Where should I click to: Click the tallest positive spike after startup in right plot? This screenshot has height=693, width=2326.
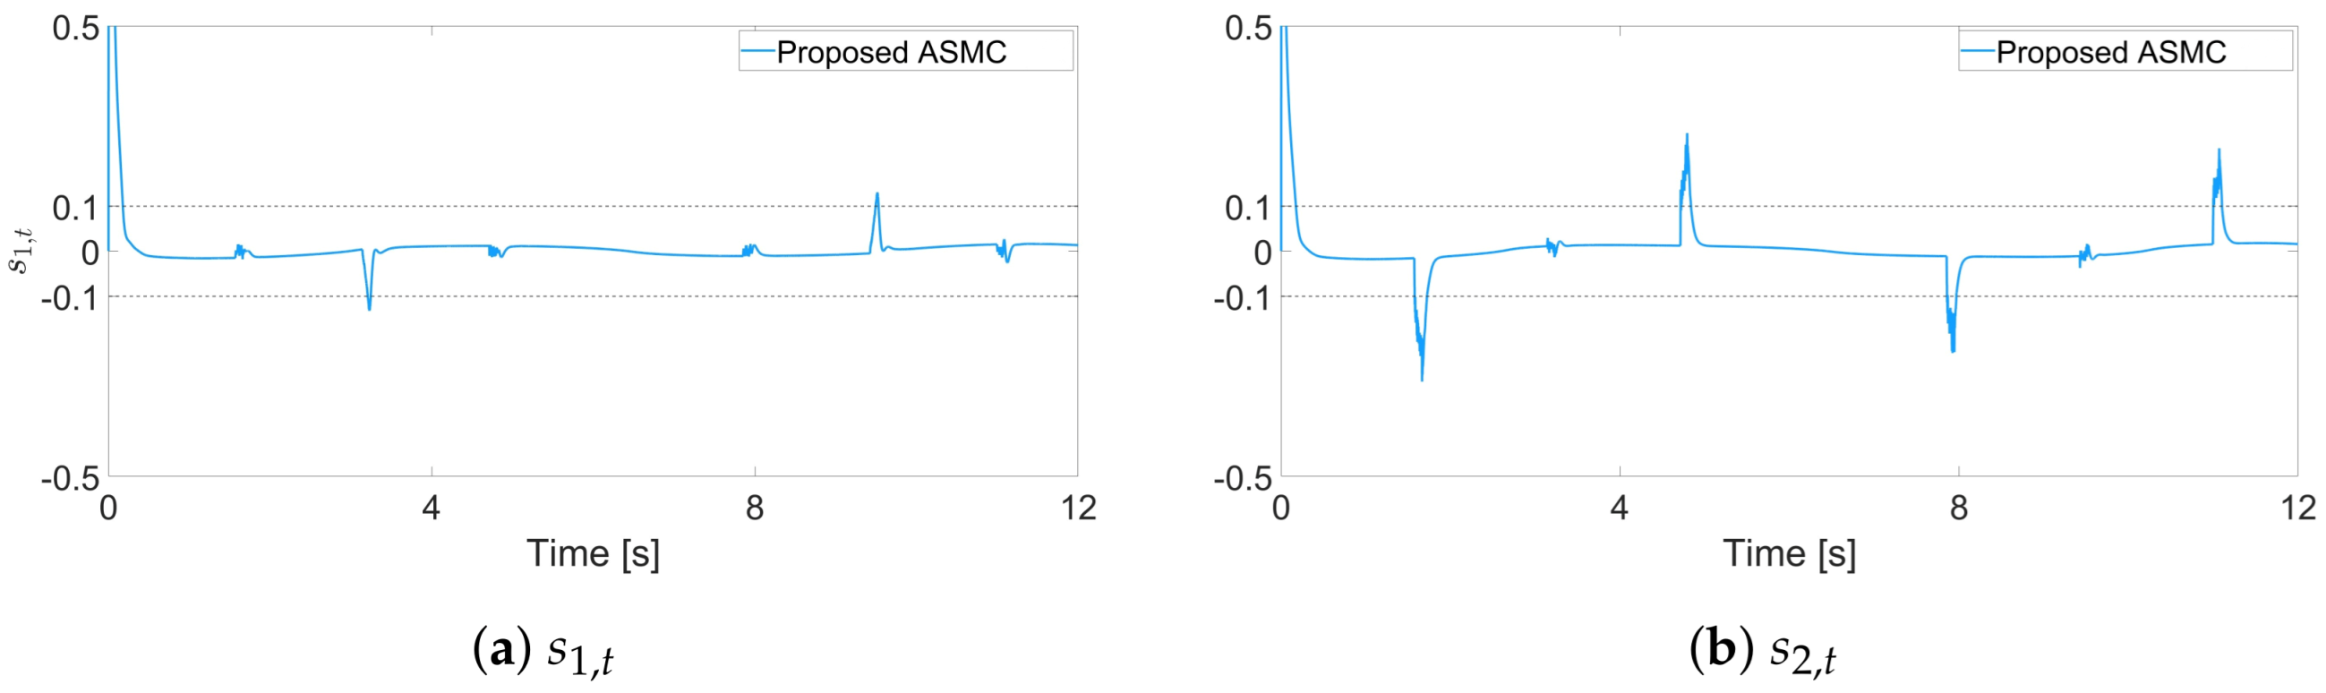[x=1687, y=136]
